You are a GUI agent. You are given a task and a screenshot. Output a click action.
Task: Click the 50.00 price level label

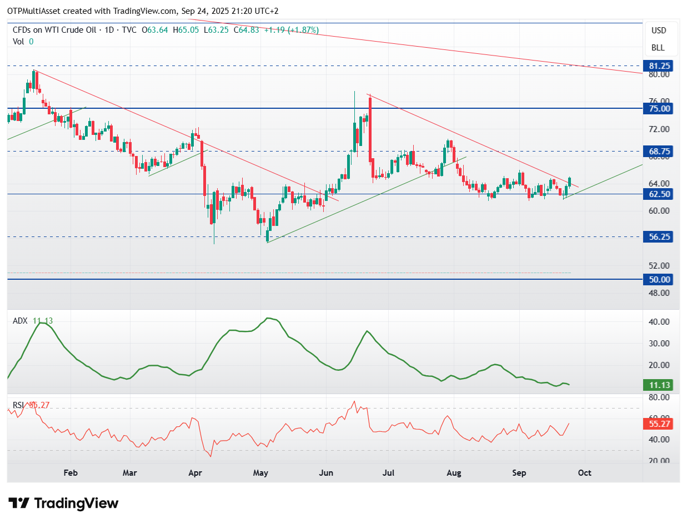[x=659, y=279]
